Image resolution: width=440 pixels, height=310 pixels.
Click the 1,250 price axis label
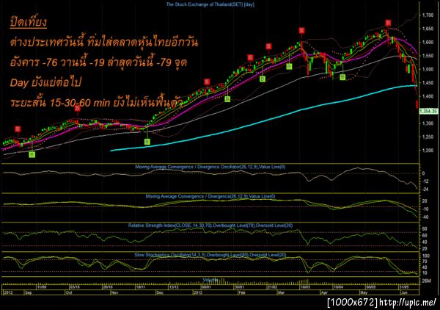point(428,137)
